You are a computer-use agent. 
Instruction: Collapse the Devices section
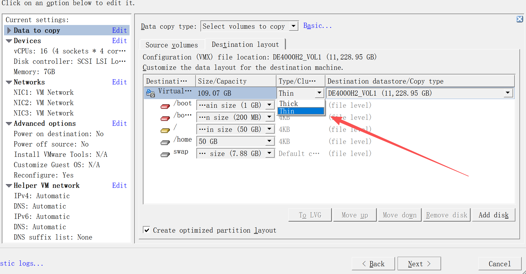coord(9,41)
